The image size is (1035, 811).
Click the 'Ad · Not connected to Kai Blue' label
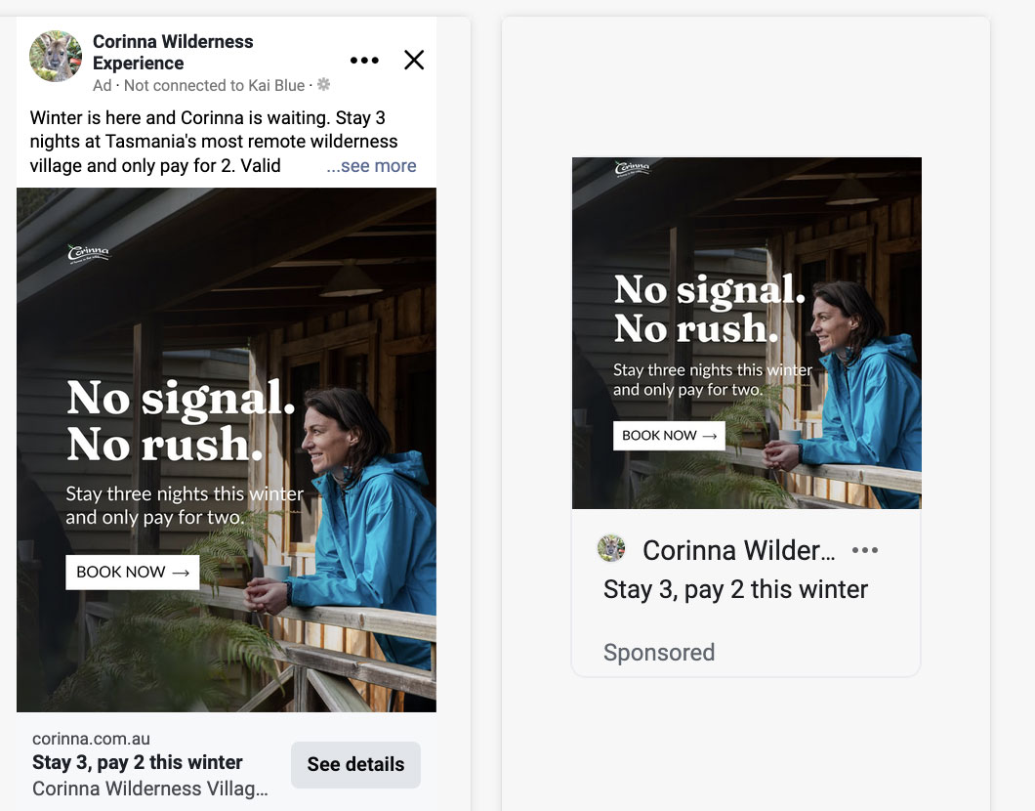(198, 85)
